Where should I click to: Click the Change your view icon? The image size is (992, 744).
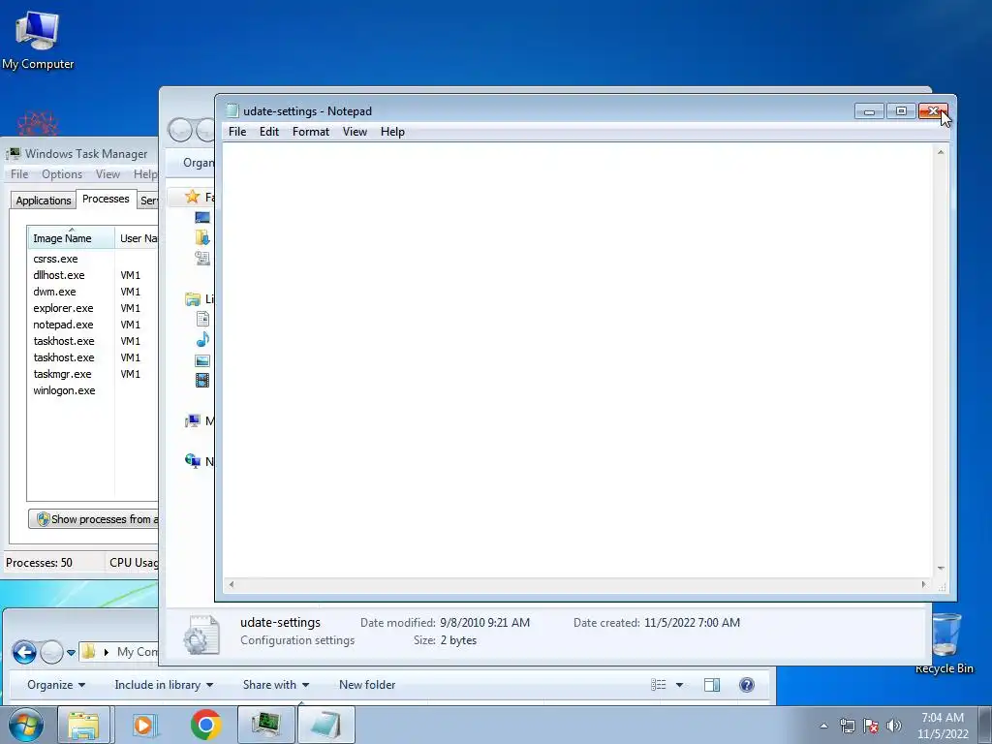(x=659, y=685)
